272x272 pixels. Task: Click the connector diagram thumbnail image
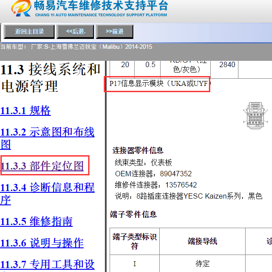255,115
